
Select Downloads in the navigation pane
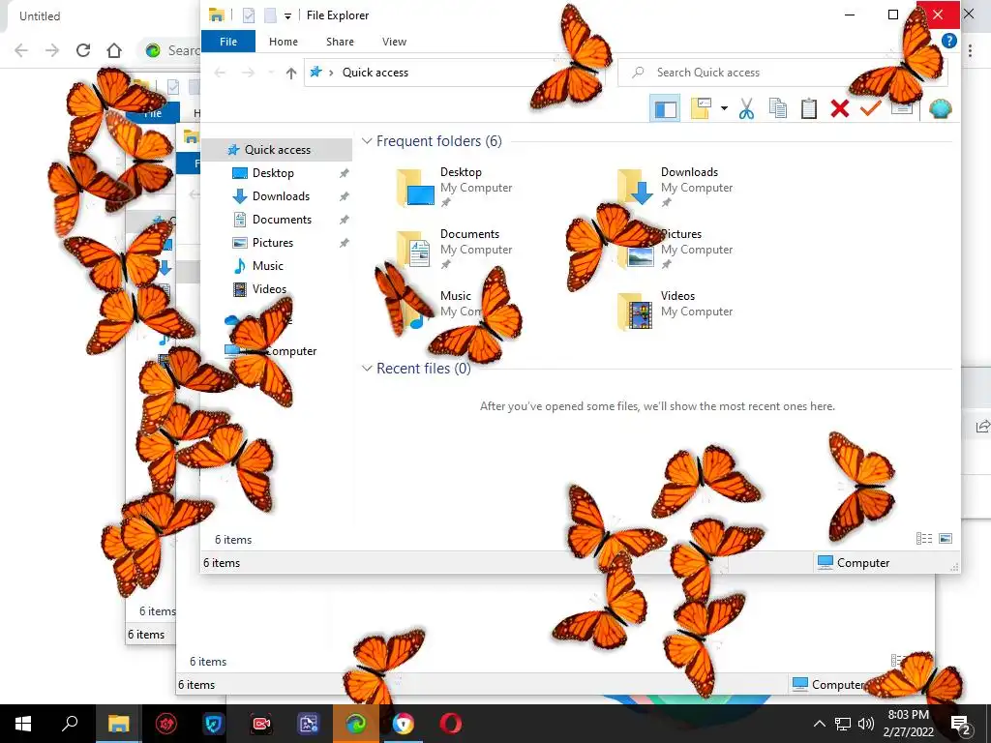[281, 196]
